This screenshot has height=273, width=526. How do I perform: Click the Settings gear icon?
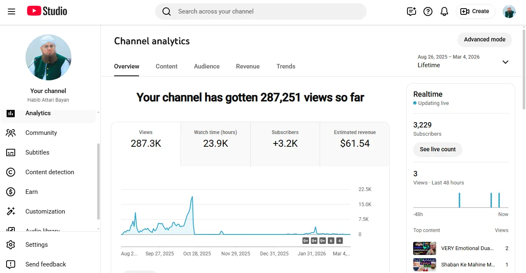[11, 245]
